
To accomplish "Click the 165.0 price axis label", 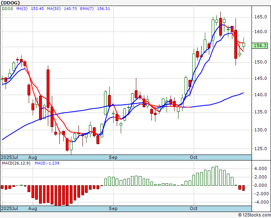I will pos(261,17).
